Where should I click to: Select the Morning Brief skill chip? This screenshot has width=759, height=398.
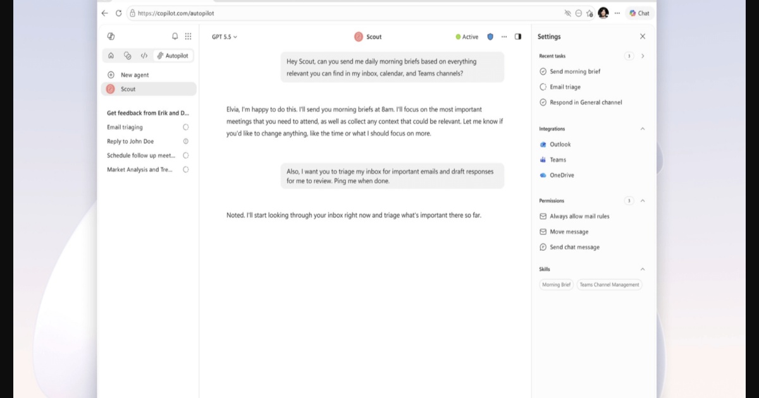click(556, 285)
